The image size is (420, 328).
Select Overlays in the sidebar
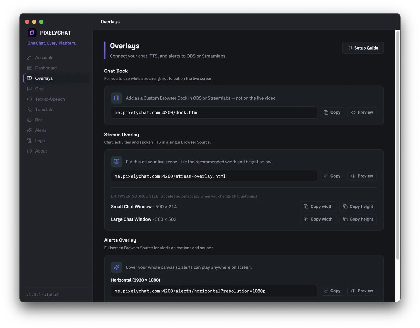[x=56, y=78]
